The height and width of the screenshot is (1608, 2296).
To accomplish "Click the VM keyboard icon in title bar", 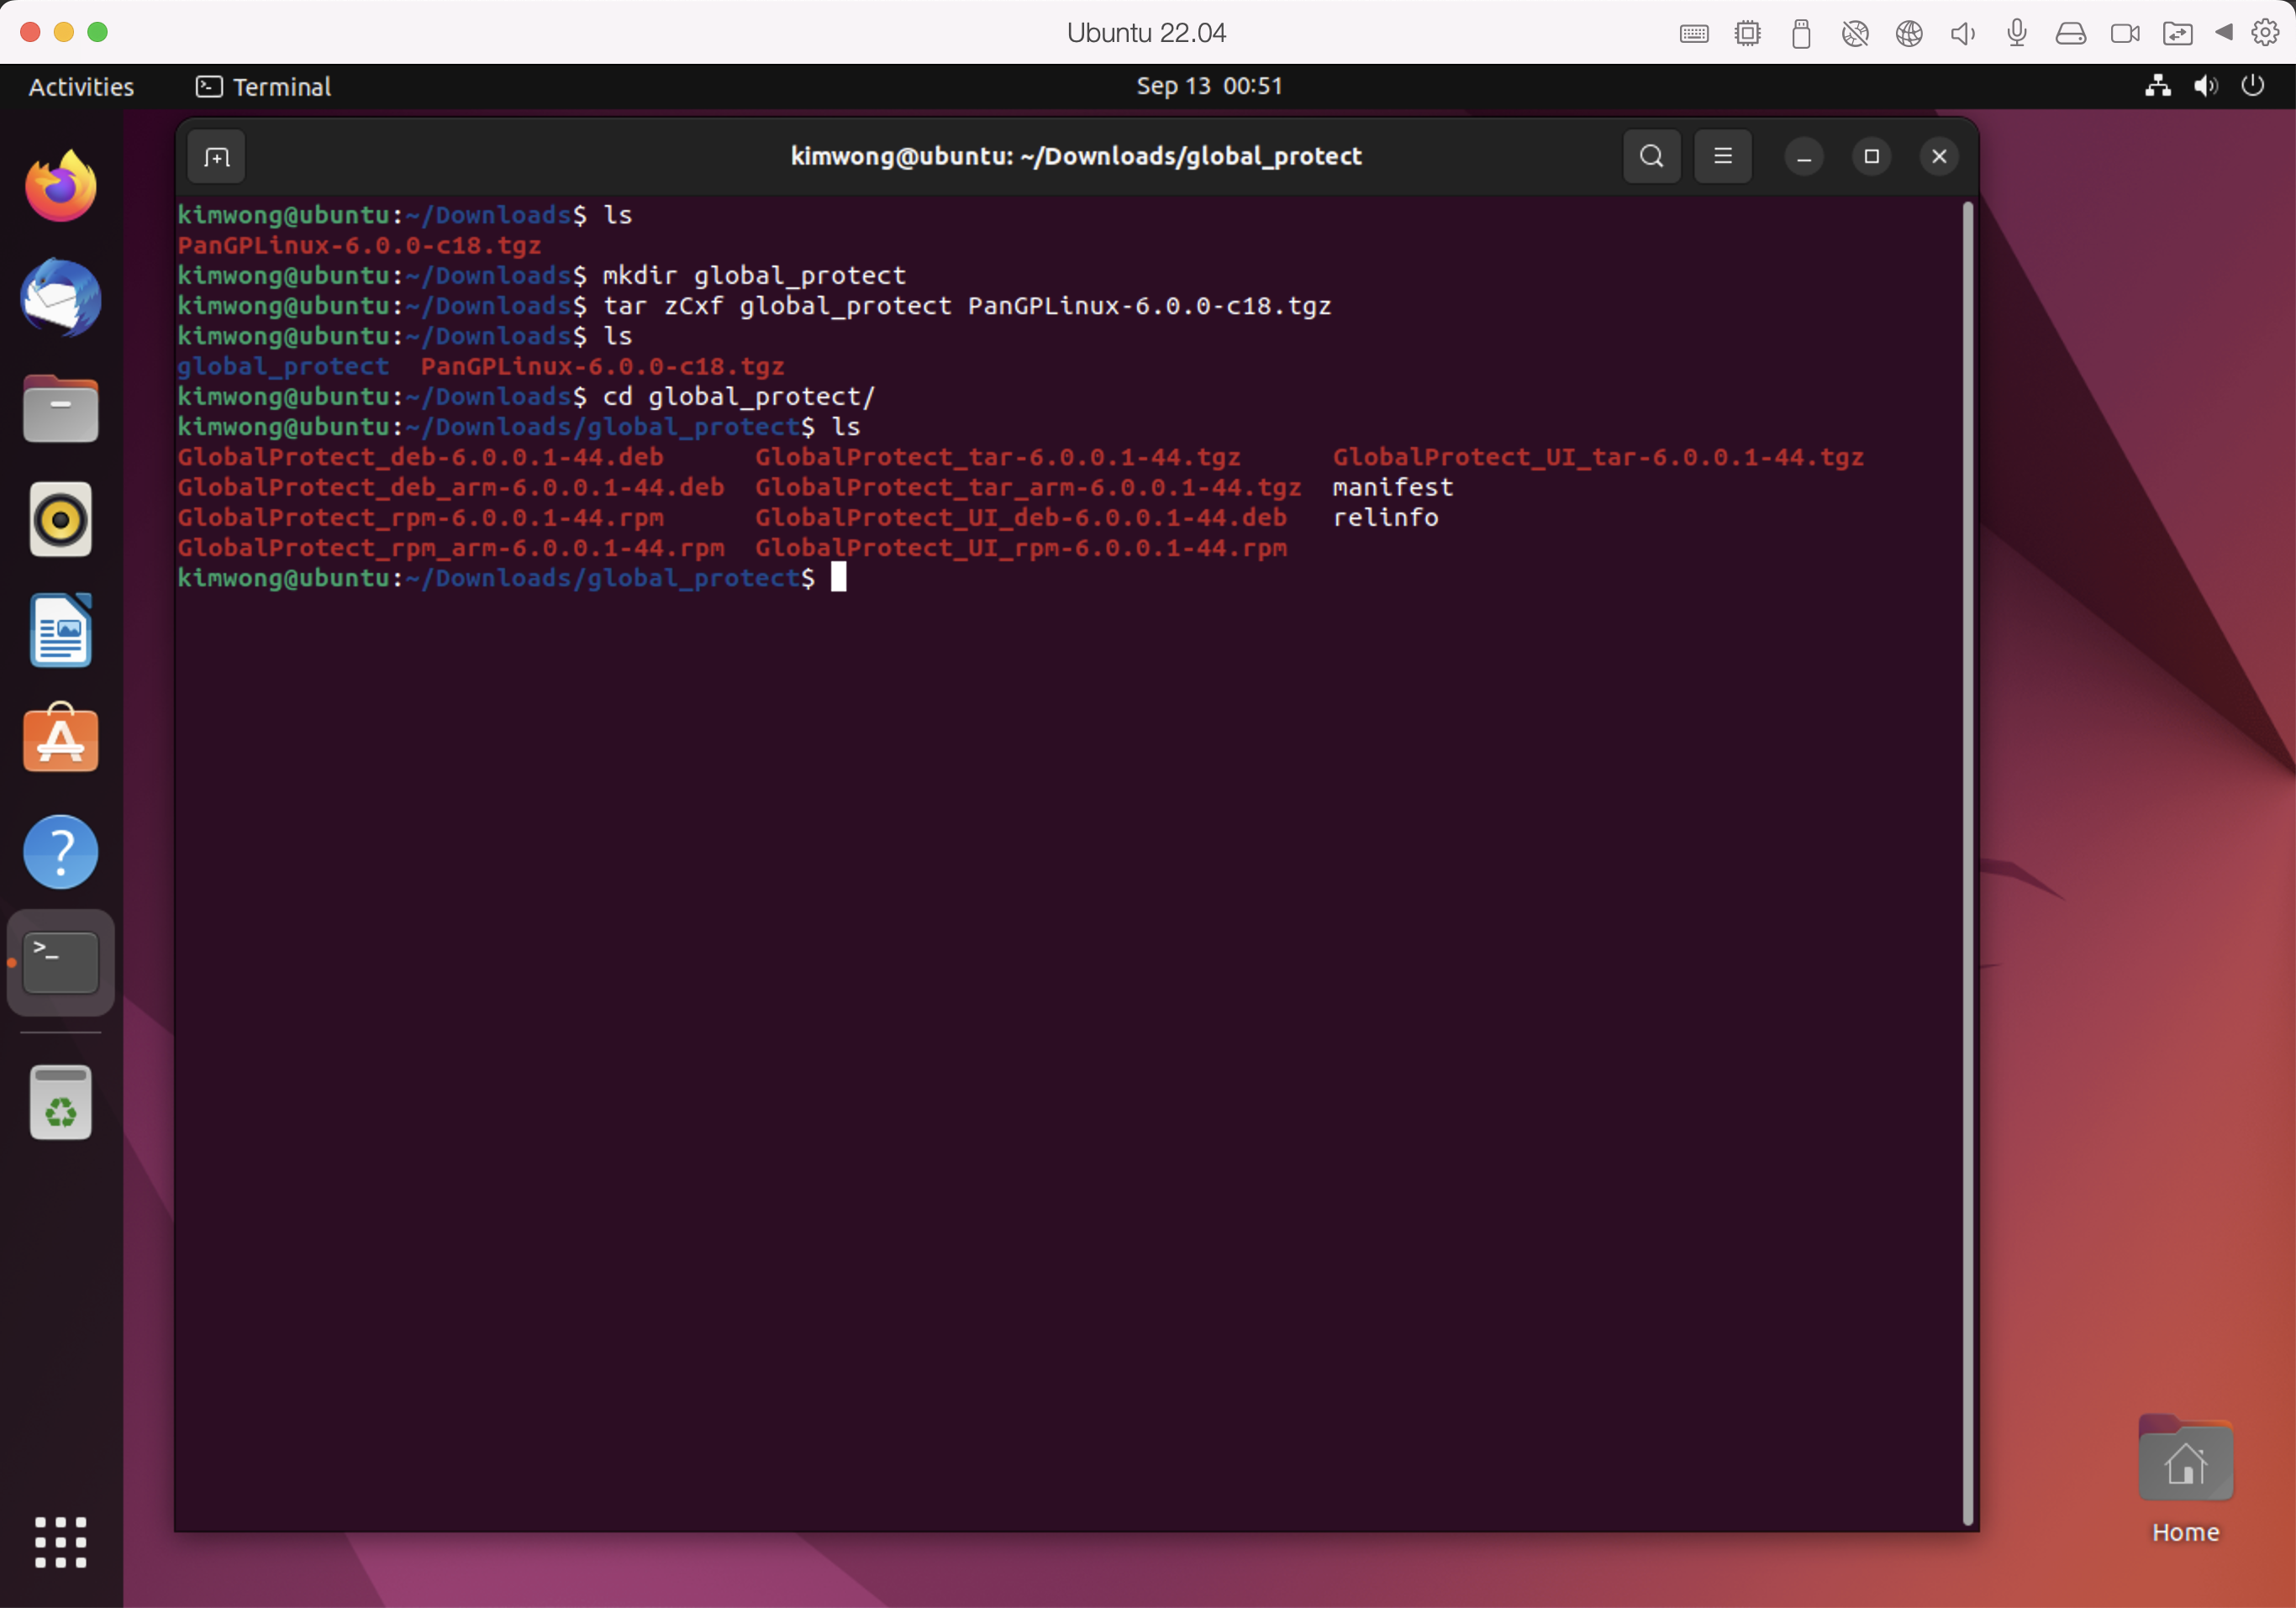I will click(1694, 33).
